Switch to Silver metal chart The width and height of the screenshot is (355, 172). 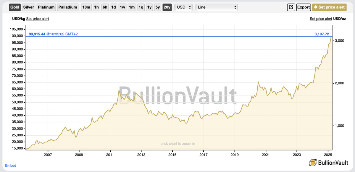pos(28,7)
